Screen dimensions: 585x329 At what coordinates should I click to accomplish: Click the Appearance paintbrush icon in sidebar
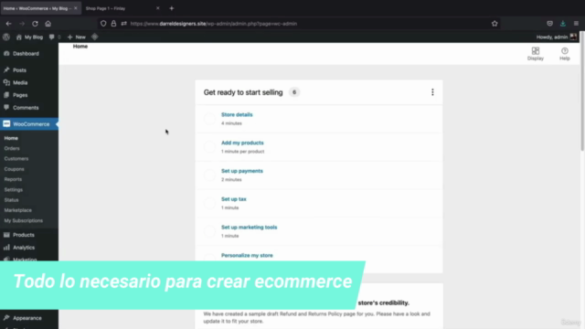[x=6, y=318]
